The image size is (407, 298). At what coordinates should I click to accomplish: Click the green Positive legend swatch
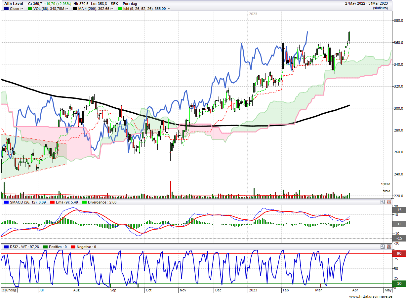tap(46, 247)
